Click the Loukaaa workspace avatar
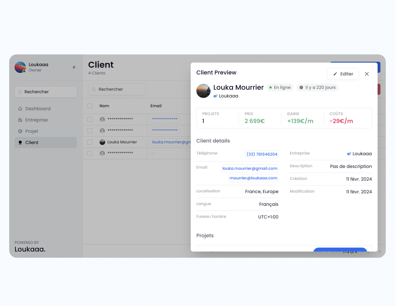Image resolution: width=395 pixels, height=306 pixels. point(20,67)
